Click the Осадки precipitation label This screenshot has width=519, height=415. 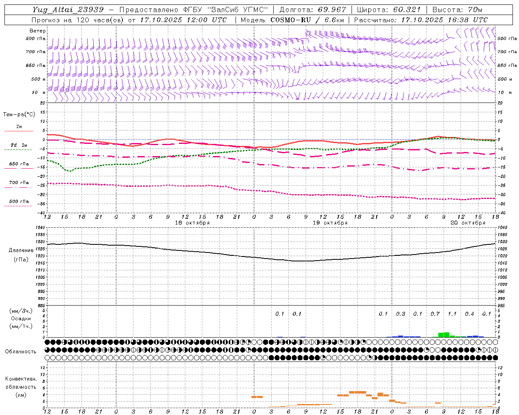pyautogui.click(x=21, y=319)
